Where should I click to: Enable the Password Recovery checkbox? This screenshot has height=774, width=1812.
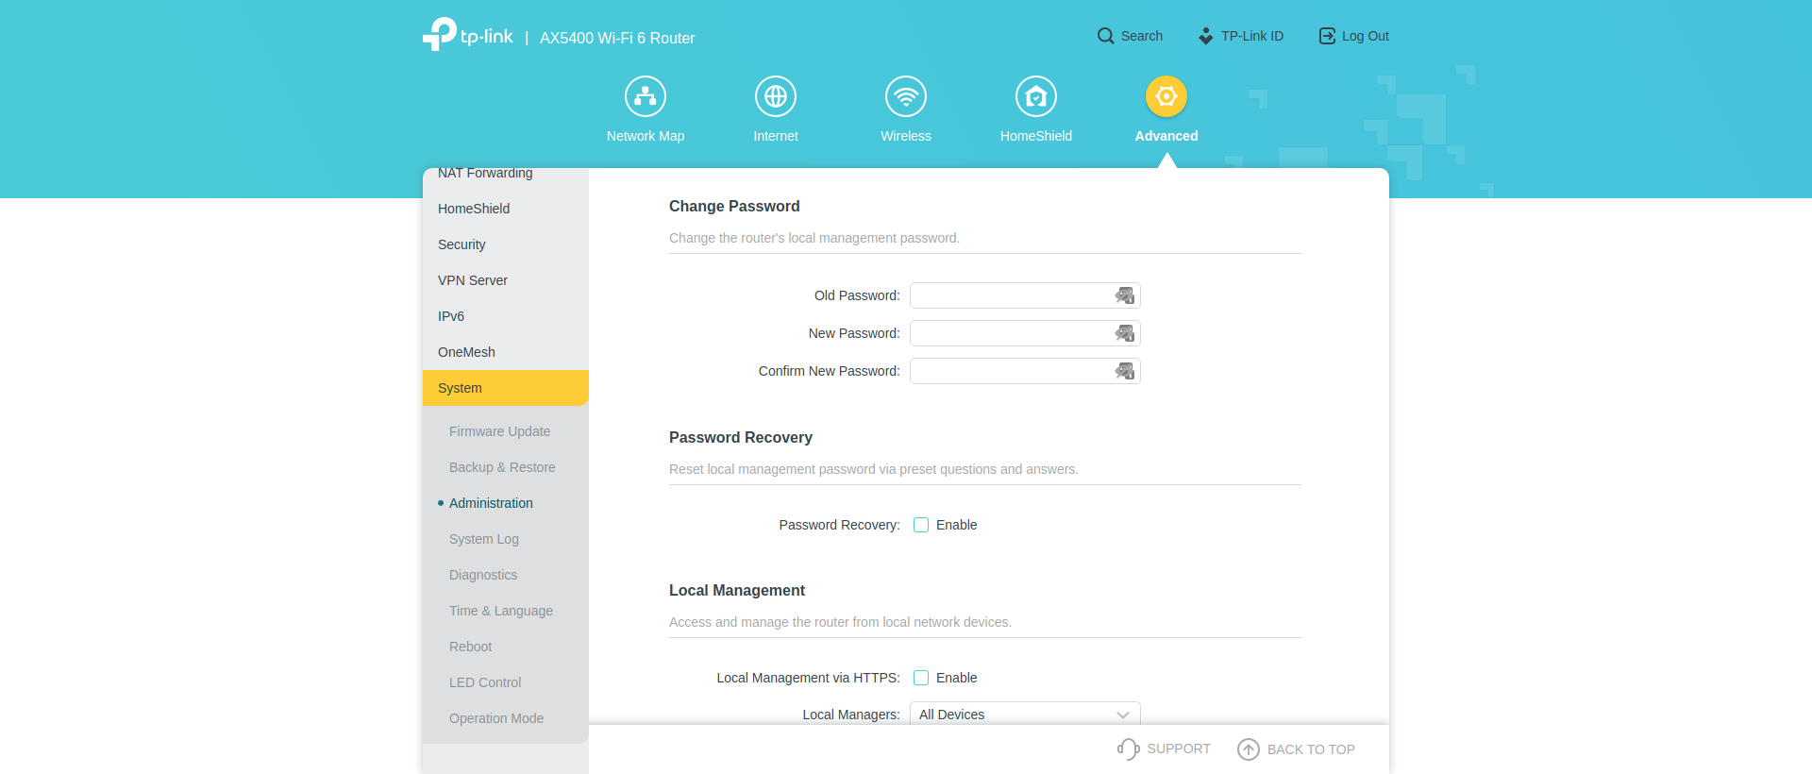(x=921, y=525)
